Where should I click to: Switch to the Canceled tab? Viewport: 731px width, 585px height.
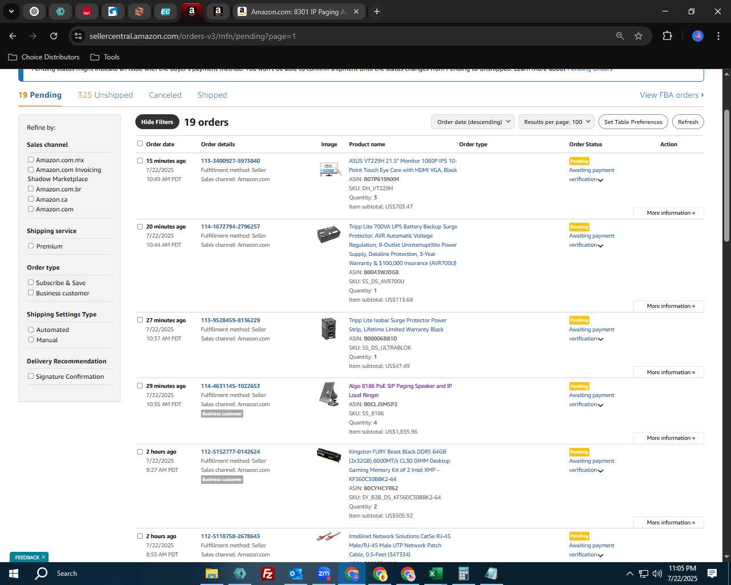click(x=165, y=95)
